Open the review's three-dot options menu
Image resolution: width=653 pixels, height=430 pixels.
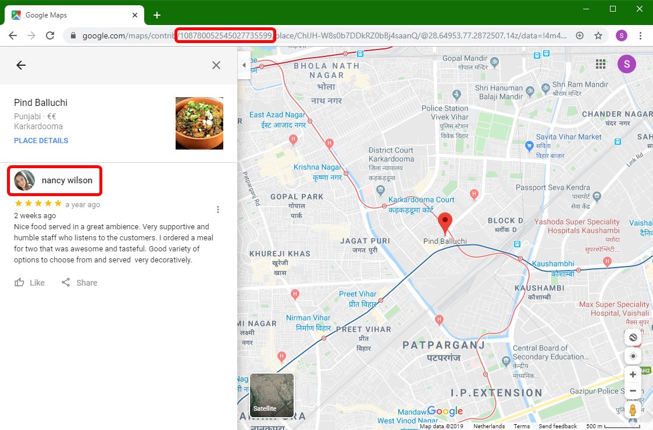[x=218, y=209]
